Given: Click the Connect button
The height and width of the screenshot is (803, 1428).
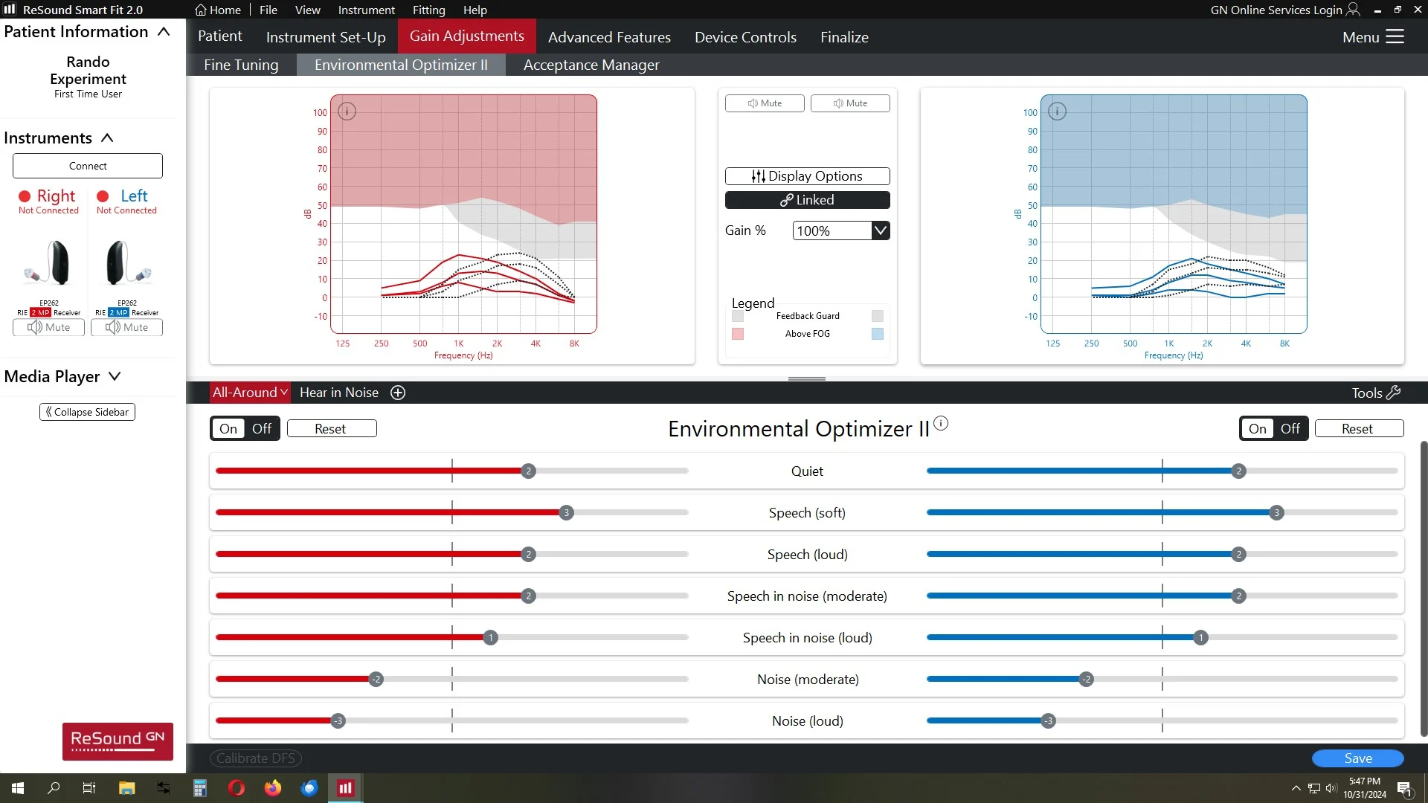Looking at the screenshot, I should click(x=88, y=166).
